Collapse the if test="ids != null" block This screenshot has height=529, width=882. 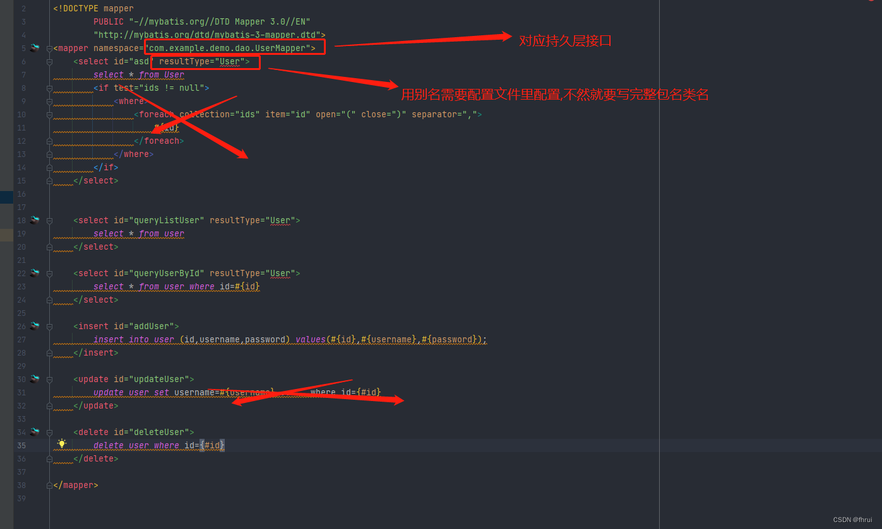tap(49, 87)
